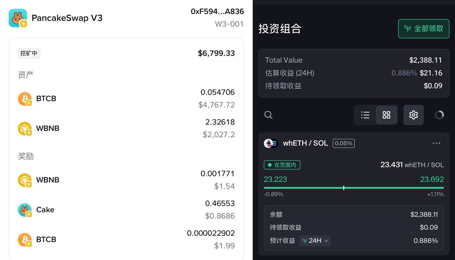
Task: Switch portfolio to list view
Action: pos(365,115)
